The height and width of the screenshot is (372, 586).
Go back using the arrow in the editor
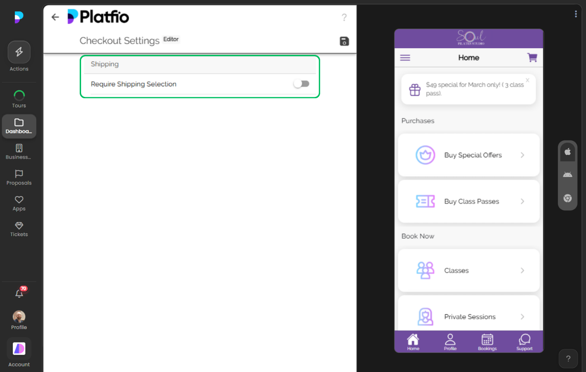point(55,17)
